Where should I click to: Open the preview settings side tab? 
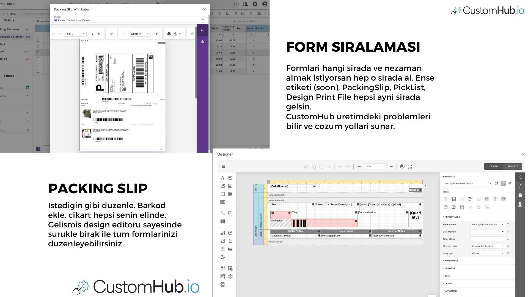click(202, 42)
